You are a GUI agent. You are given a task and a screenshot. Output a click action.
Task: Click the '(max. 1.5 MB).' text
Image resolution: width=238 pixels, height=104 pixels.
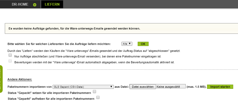[x=196, y=87]
